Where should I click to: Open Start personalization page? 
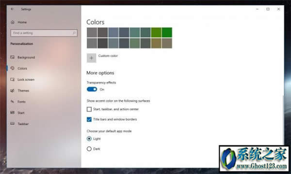pos(21,113)
